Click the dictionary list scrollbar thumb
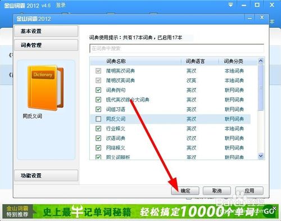 (261, 87)
